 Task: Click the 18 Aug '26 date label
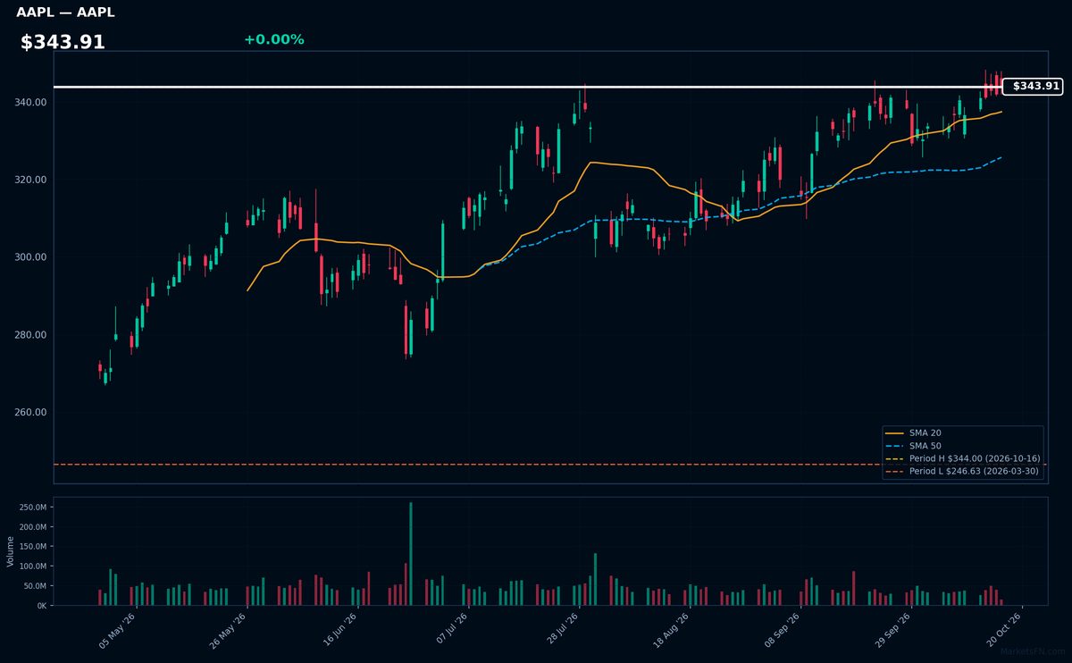[671, 630]
